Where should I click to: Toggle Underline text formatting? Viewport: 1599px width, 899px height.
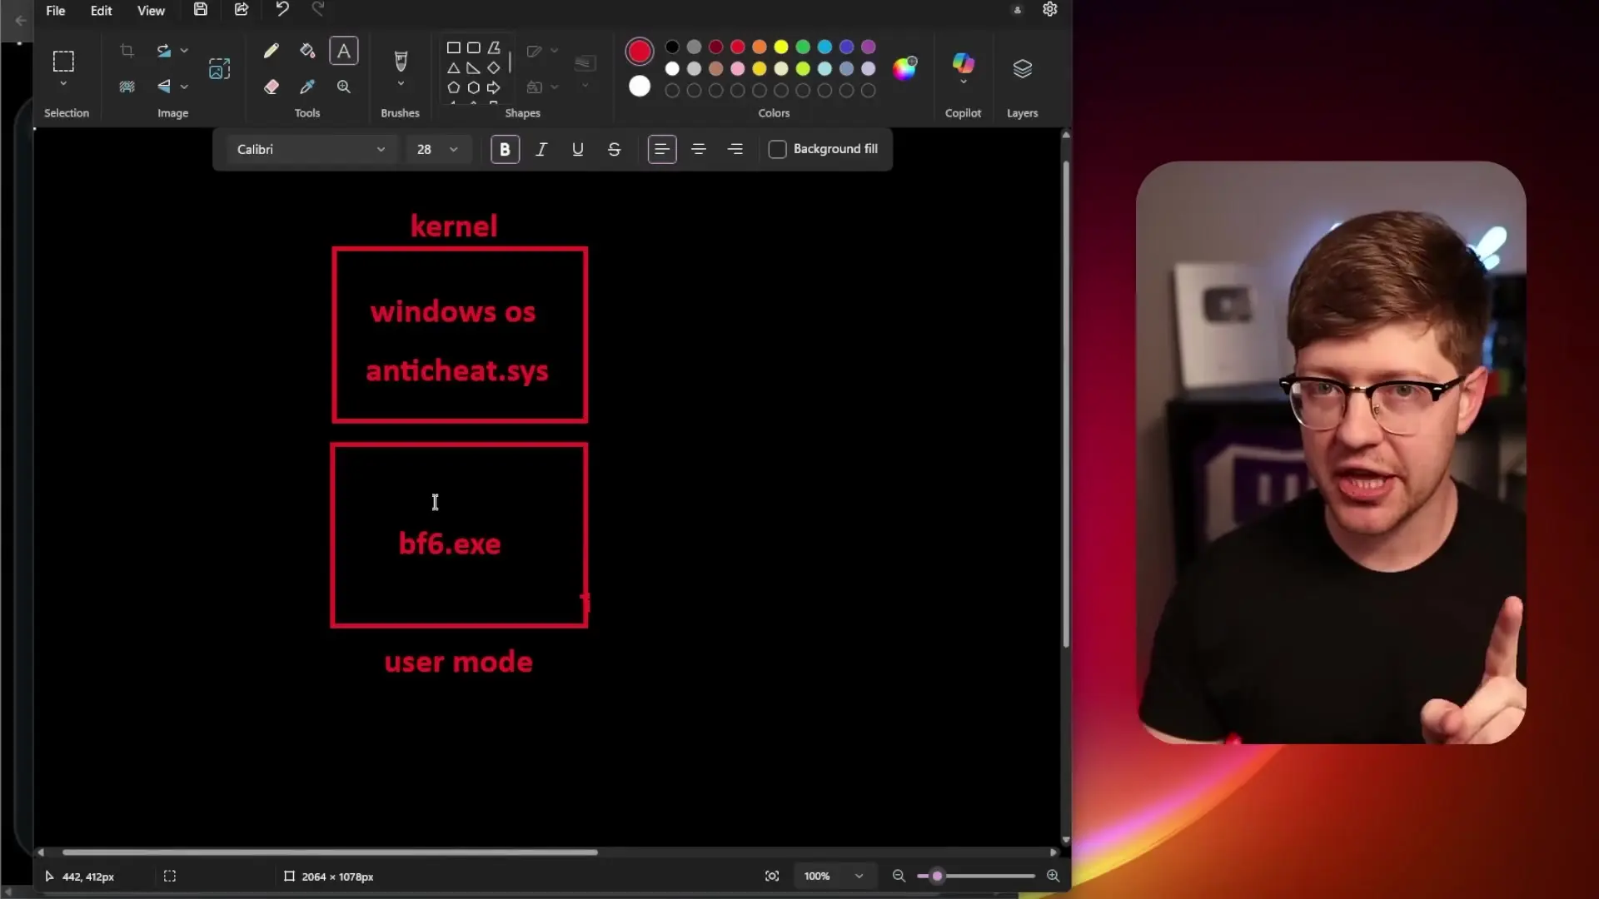click(x=578, y=149)
